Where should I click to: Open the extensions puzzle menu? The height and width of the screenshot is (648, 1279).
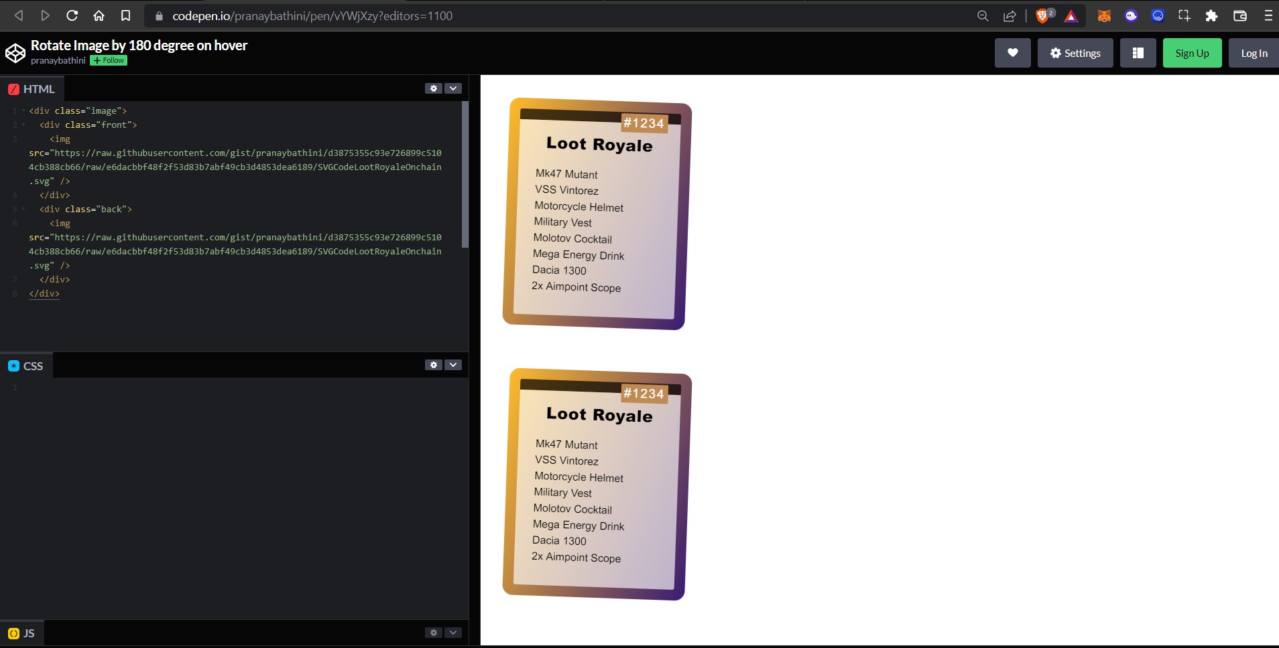pos(1211,15)
